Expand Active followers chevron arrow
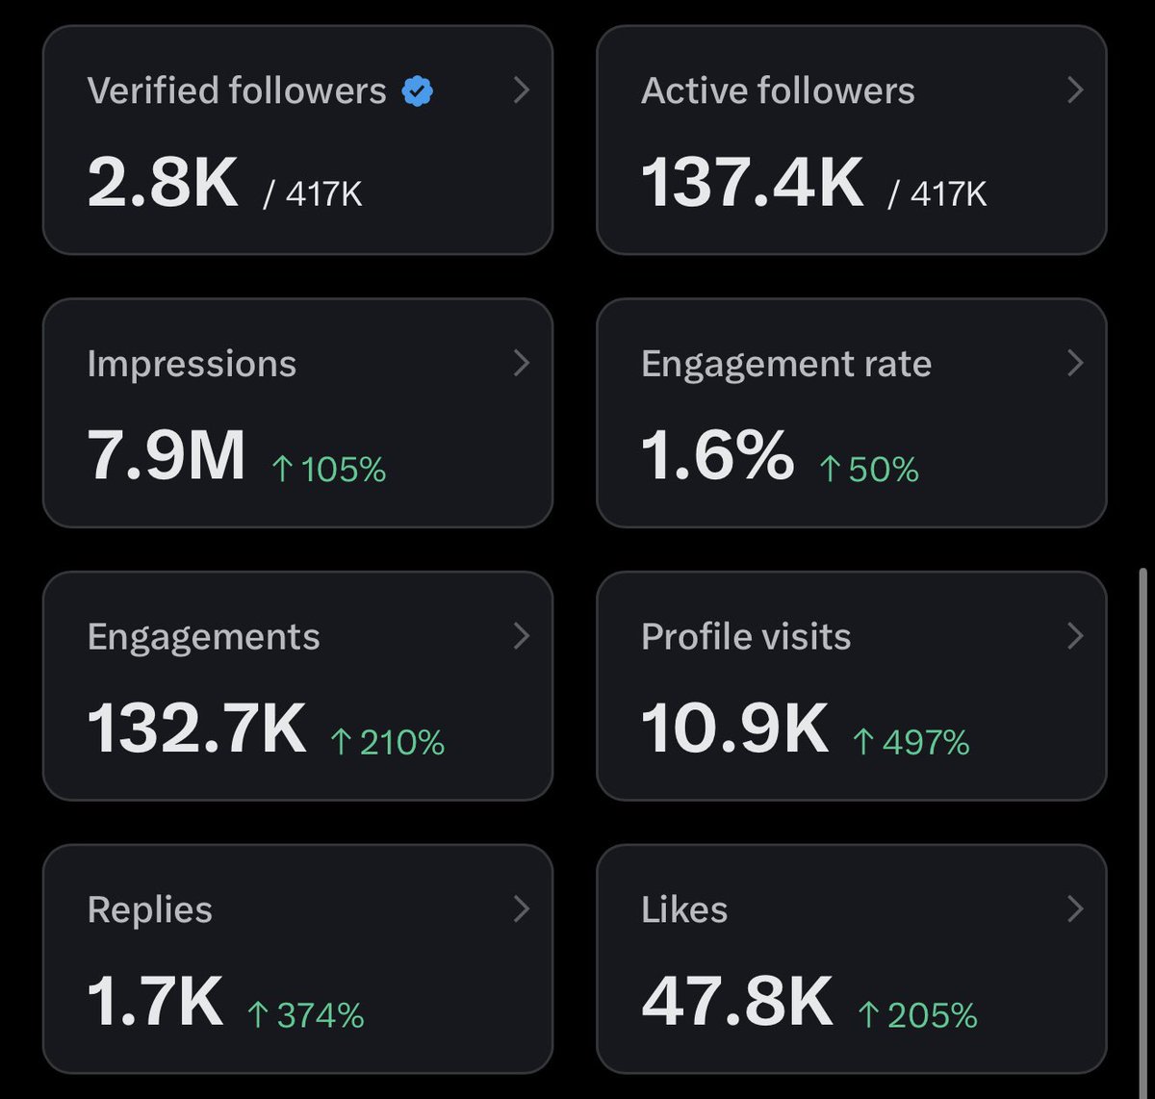This screenshot has width=1155, height=1099. pos(1076,90)
